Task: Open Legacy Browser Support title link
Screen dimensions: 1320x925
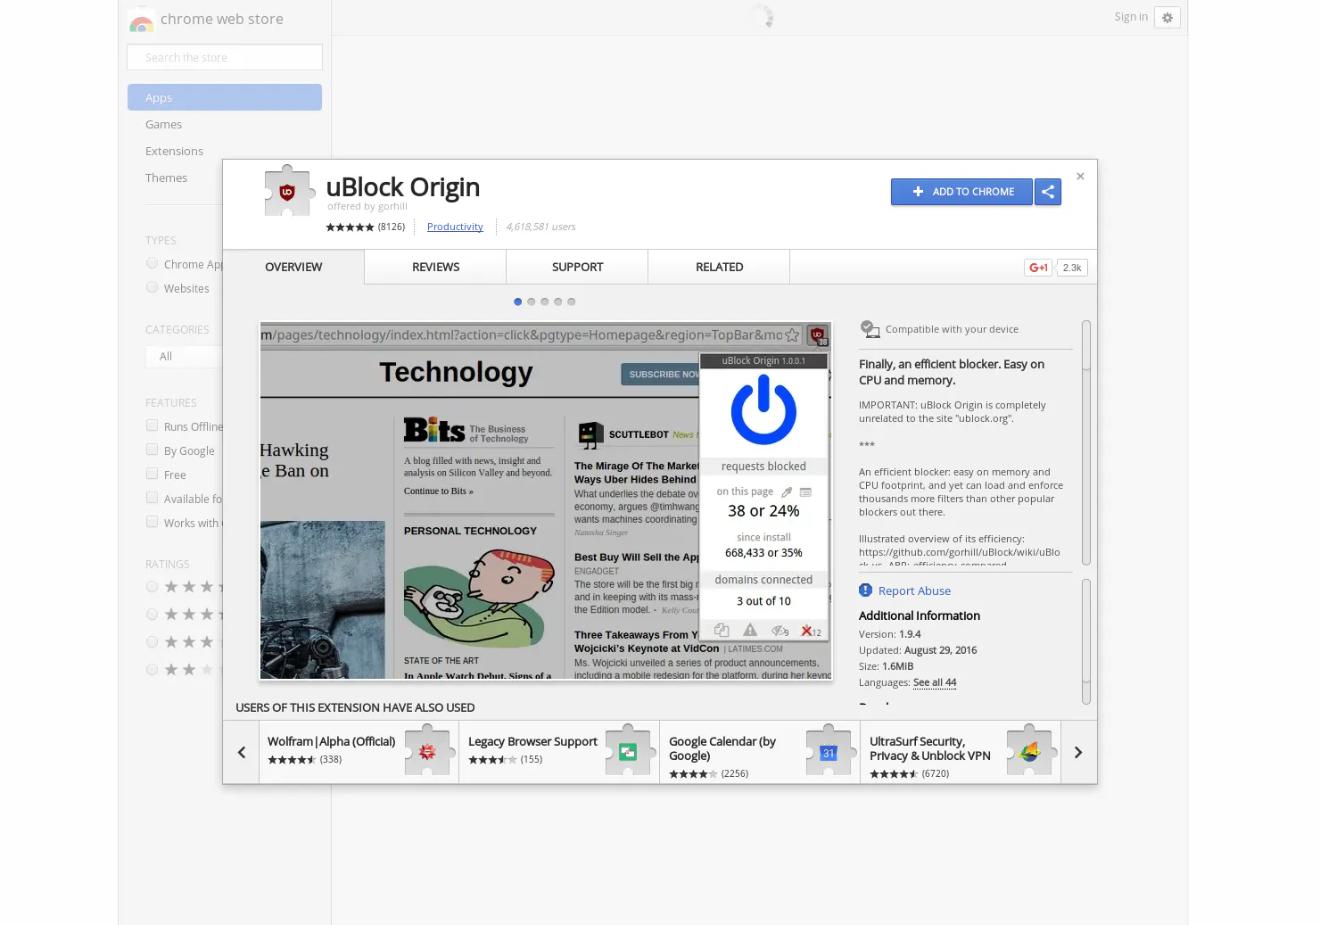Action: tap(532, 741)
